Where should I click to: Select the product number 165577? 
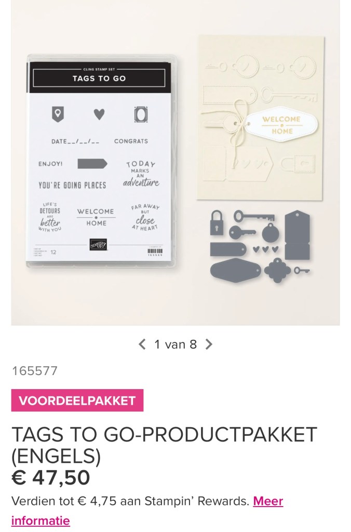pyautogui.click(x=35, y=371)
